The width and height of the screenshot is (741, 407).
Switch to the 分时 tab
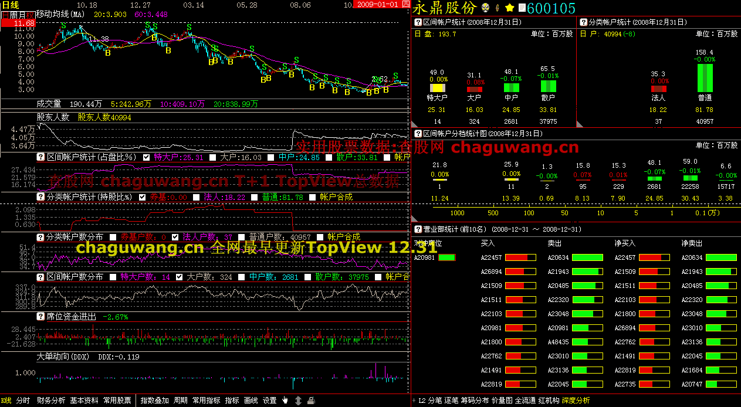tap(23, 401)
